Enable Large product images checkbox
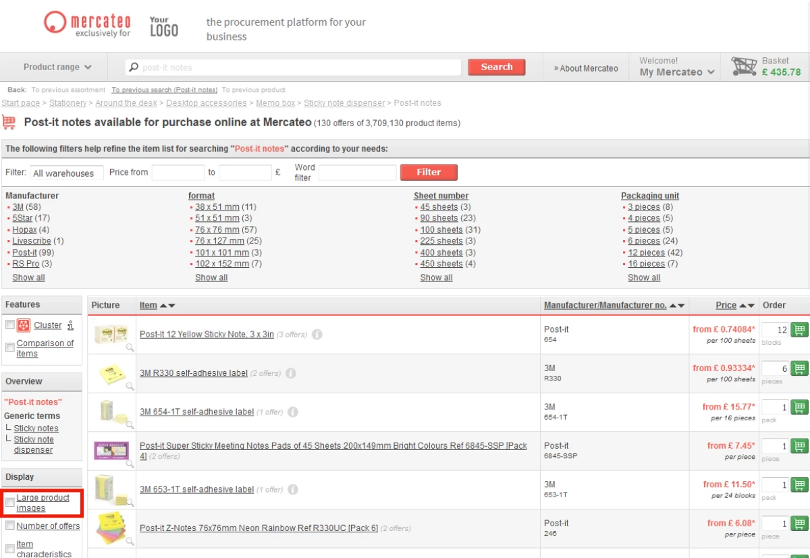Viewport: 810px width, 558px height. (10, 502)
